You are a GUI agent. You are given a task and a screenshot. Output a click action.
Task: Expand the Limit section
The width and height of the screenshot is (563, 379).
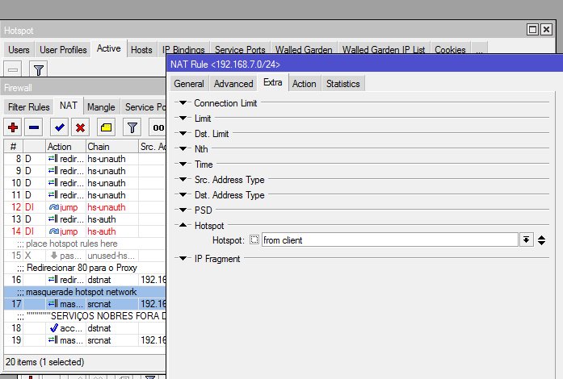click(x=183, y=118)
